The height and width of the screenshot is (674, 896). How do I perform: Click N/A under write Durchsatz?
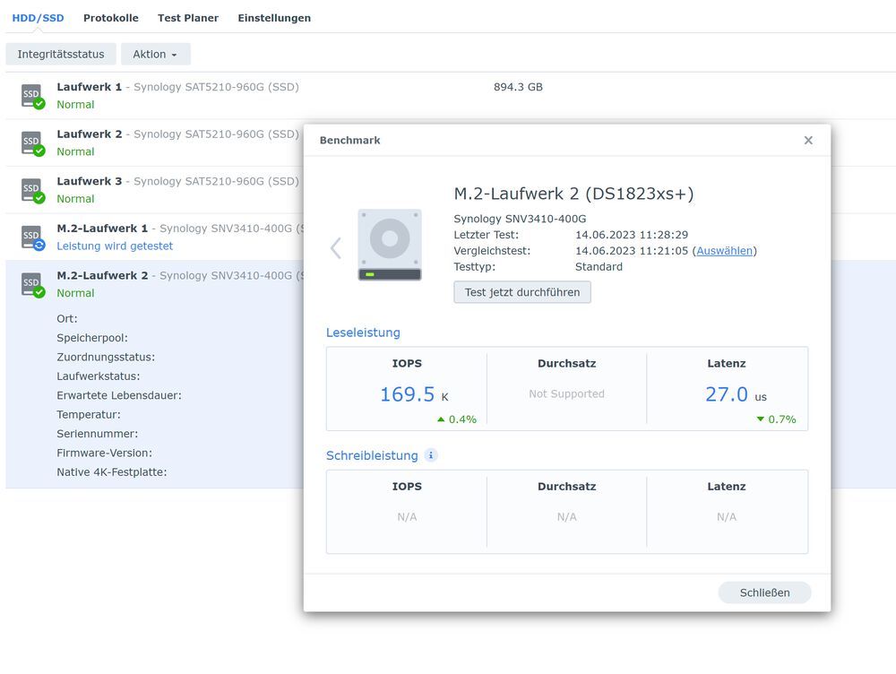566,517
